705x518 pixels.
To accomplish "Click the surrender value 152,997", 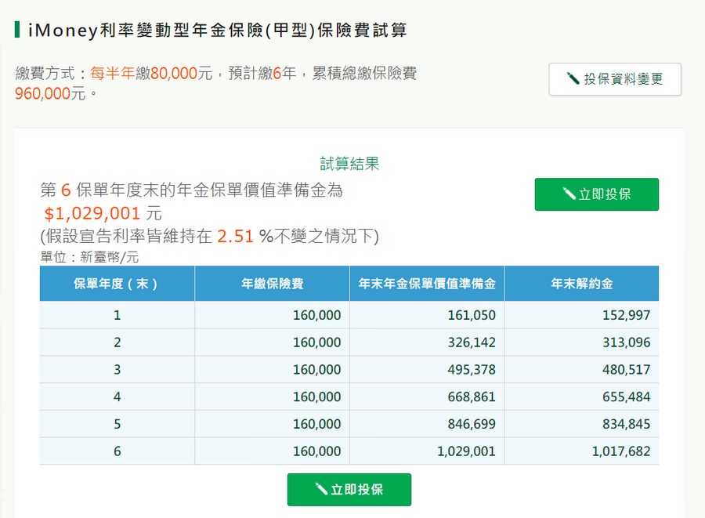I will point(627,315).
